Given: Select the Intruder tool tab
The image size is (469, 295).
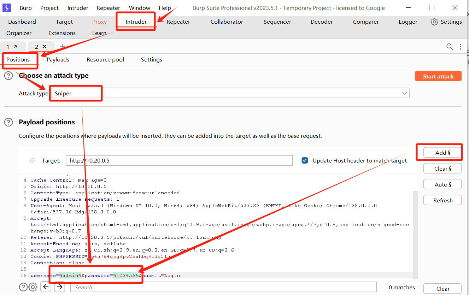Looking at the screenshot, I should point(136,22).
